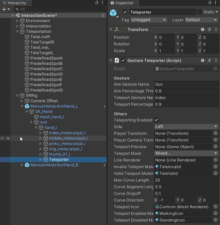Open Transform component preset settings icon

click(x=209, y=30)
